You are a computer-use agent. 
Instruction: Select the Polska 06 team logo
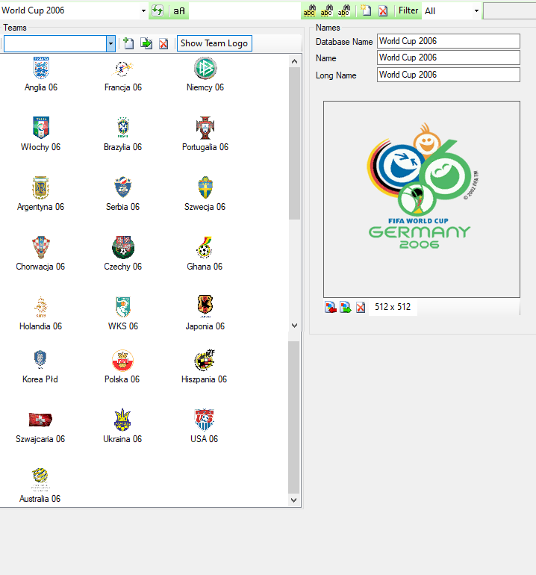click(123, 360)
